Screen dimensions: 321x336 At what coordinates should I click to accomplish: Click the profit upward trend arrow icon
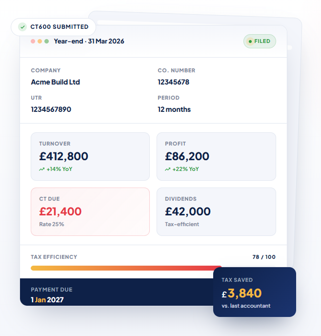(x=167, y=169)
